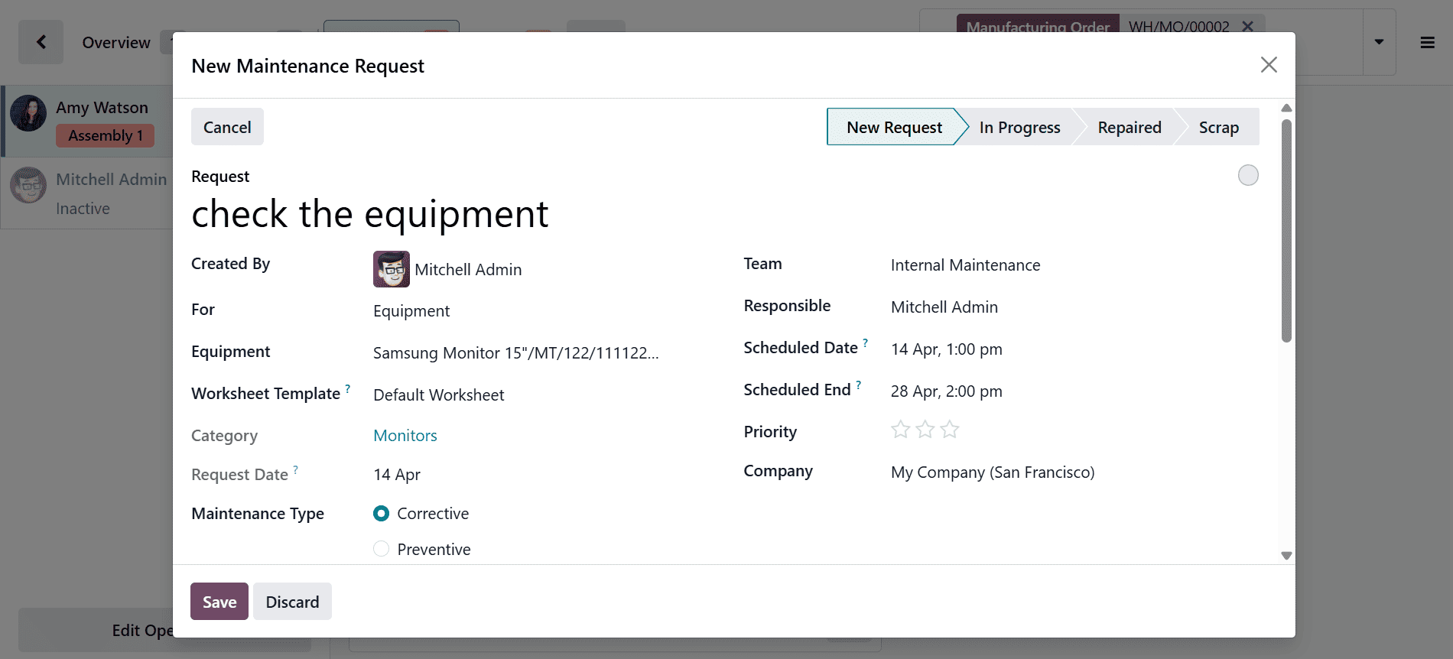The image size is (1453, 659).
Task: Click Amy Watson's avatar in sidebar
Action: [x=28, y=114]
